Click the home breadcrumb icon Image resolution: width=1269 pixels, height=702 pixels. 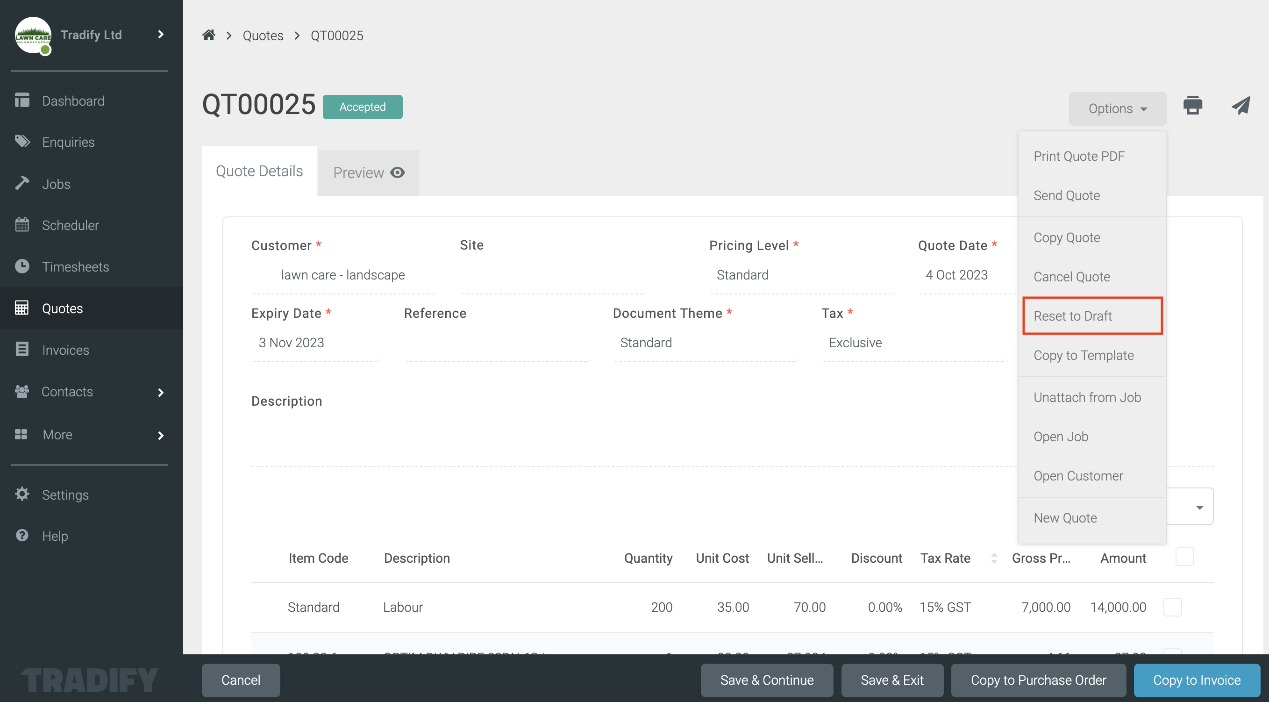pyautogui.click(x=209, y=35)
